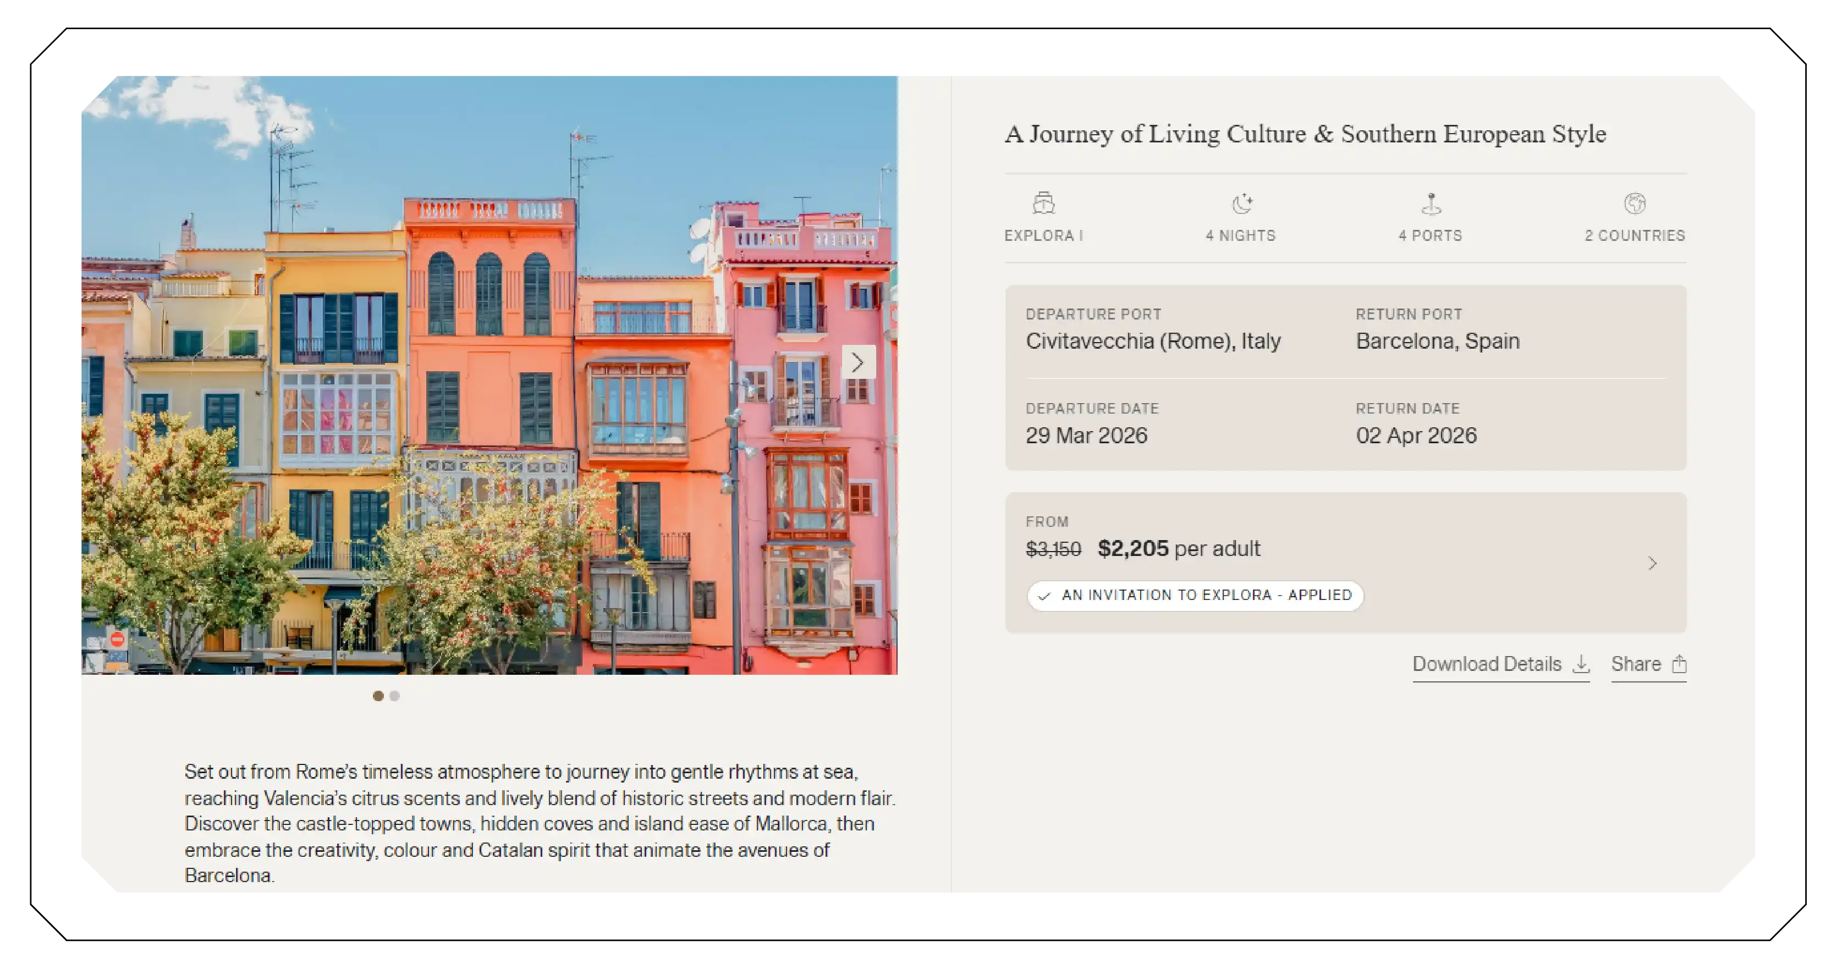Expand fare details using the right chevron
The image size is (1837, 969).
pos(1653,563)
